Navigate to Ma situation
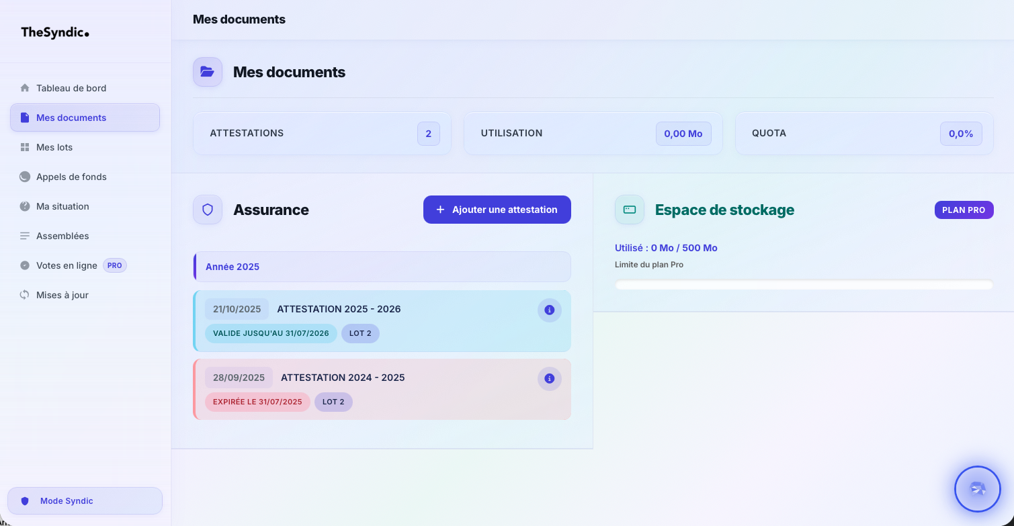This screenshot has height=526, width=1014. click(62, 206)
